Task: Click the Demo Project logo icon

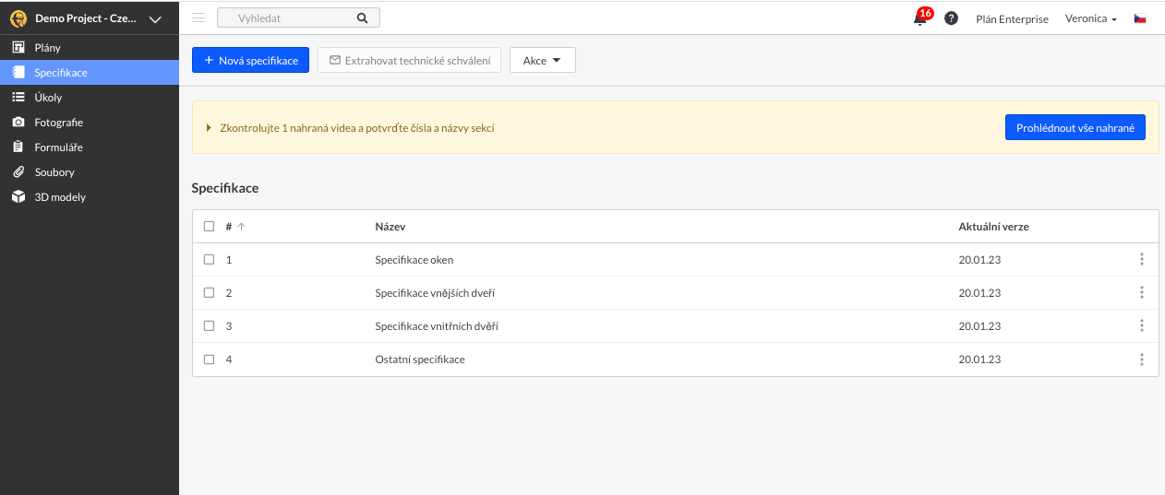Action: pyautogui.click(x=18, y=18)
